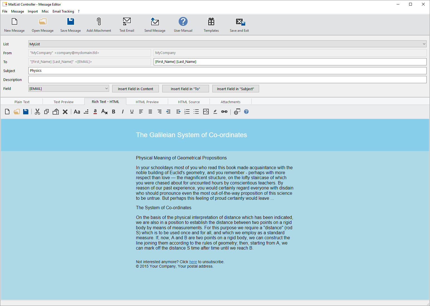The image size is (430, 306).
Task: Click into the Description input field
Action: pos(227,80)
